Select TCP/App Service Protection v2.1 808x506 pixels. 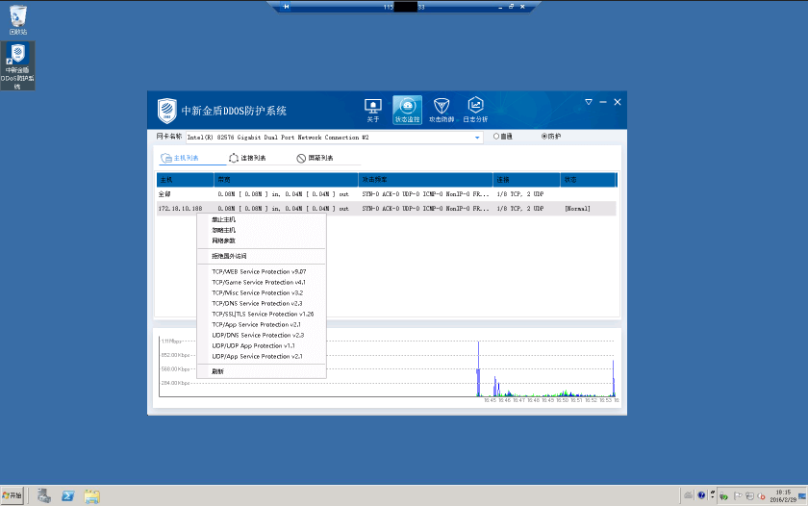click(262, 324)
